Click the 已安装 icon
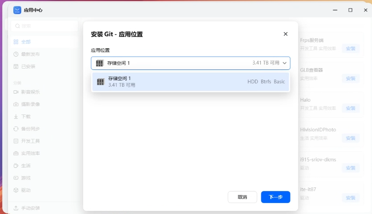Viewport: 372px width, 214px height. pos(16,67)
